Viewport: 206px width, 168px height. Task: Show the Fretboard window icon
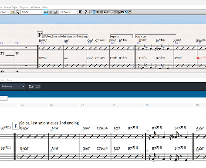(101, 12)
